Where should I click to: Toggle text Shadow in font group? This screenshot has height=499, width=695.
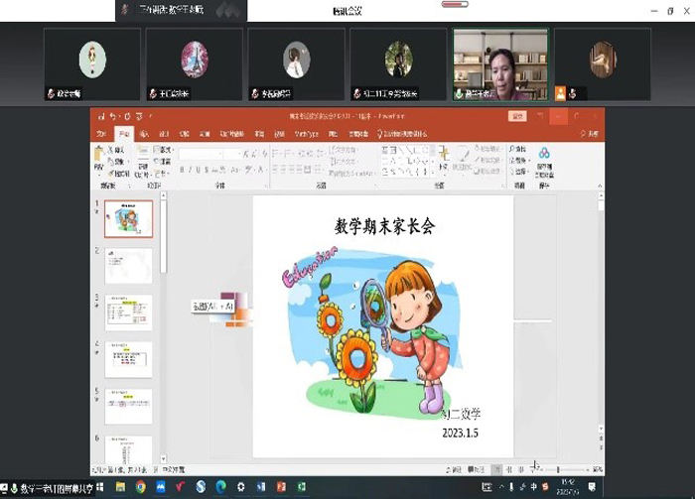pos(207,170)
